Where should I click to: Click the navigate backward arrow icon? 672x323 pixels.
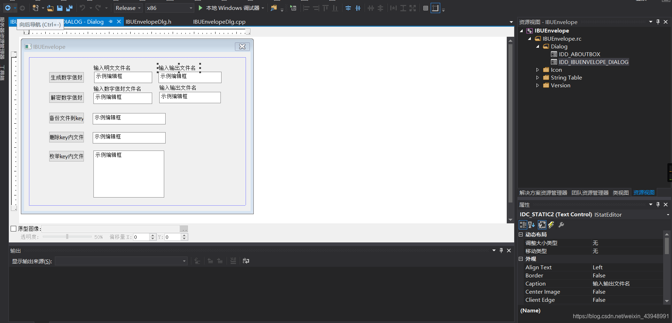(8, 8)
